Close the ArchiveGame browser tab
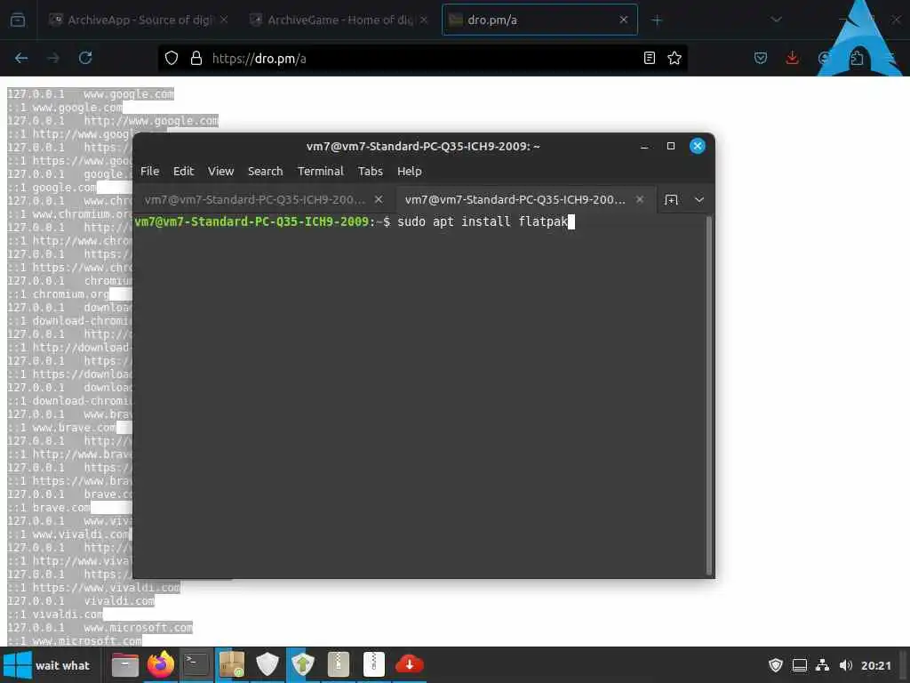 point(424,20)
